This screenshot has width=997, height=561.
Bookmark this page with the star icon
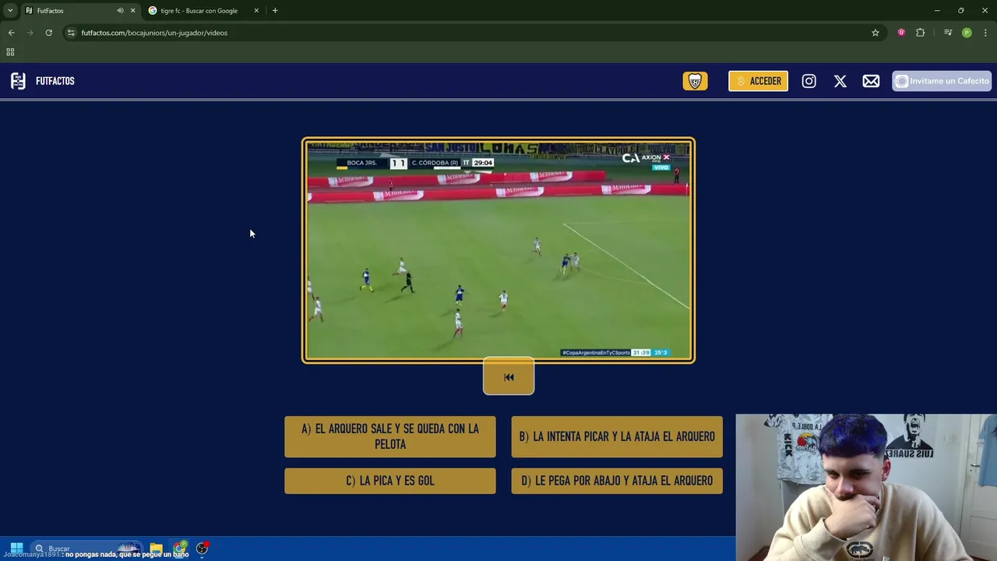tap(875, 33)
